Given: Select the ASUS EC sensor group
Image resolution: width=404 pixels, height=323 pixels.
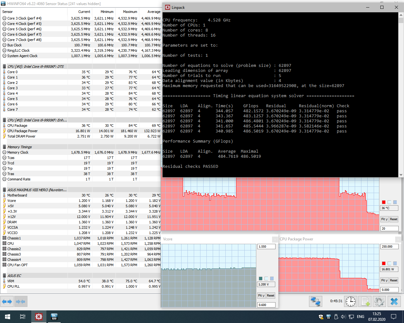Looking at the screenshot, I should click(81, 276).
